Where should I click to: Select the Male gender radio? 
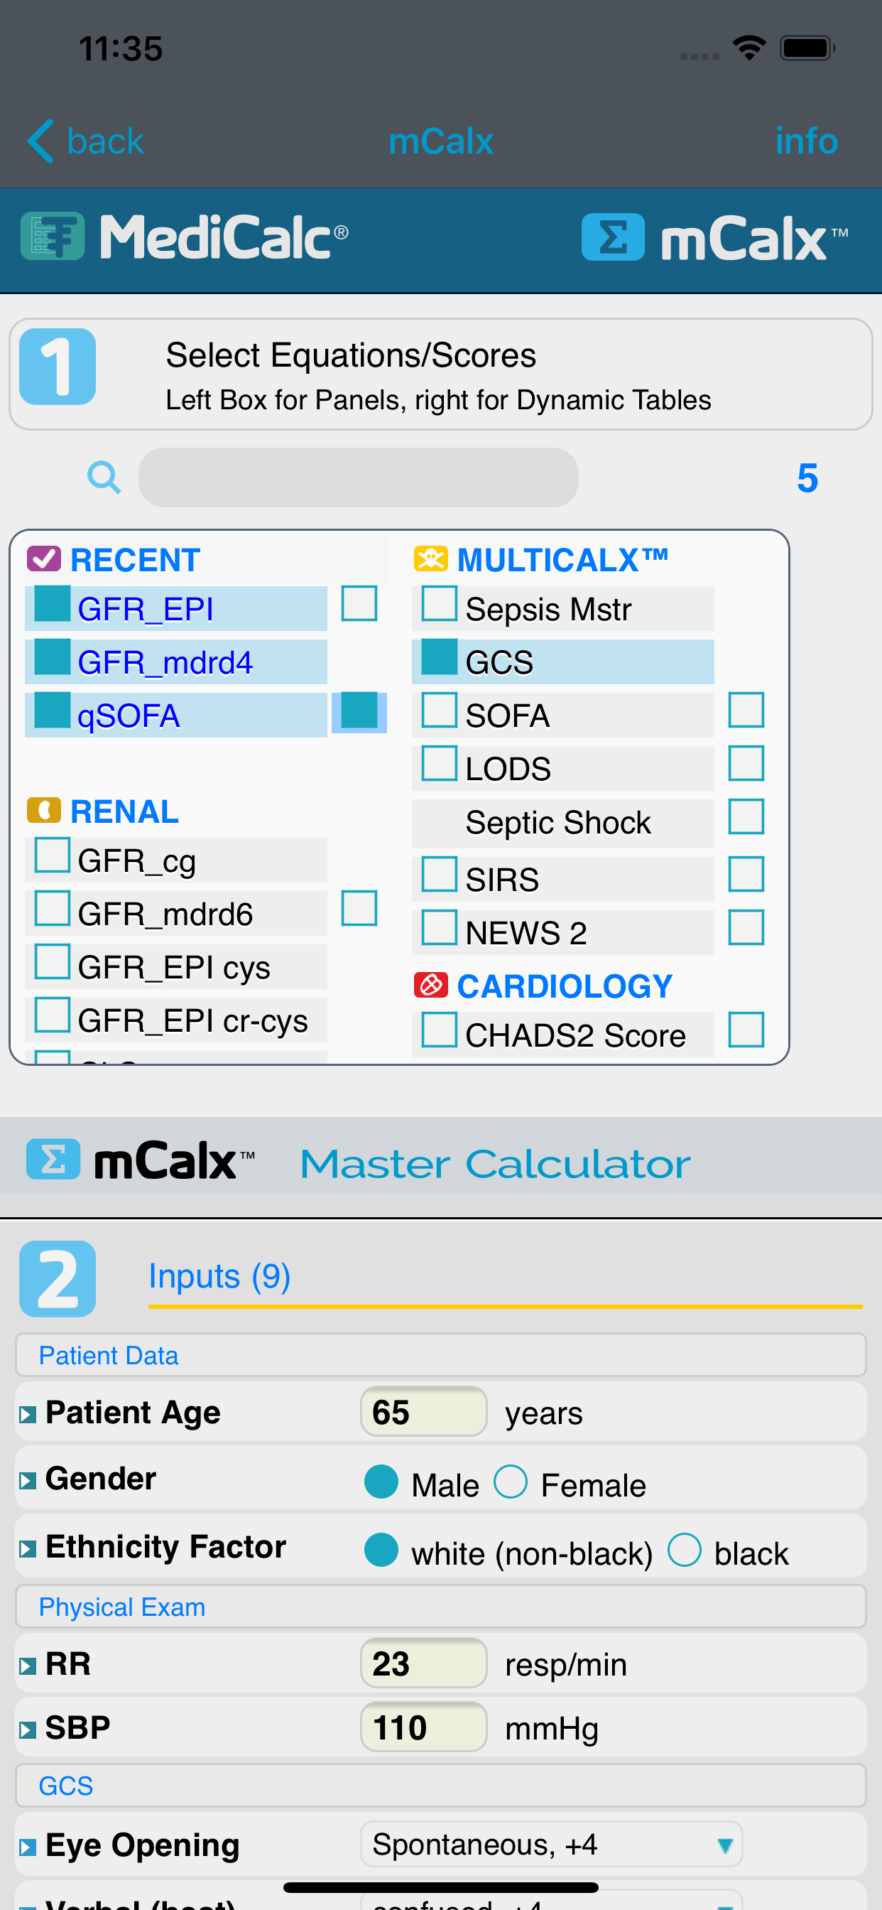click(x=381, y=1482)
